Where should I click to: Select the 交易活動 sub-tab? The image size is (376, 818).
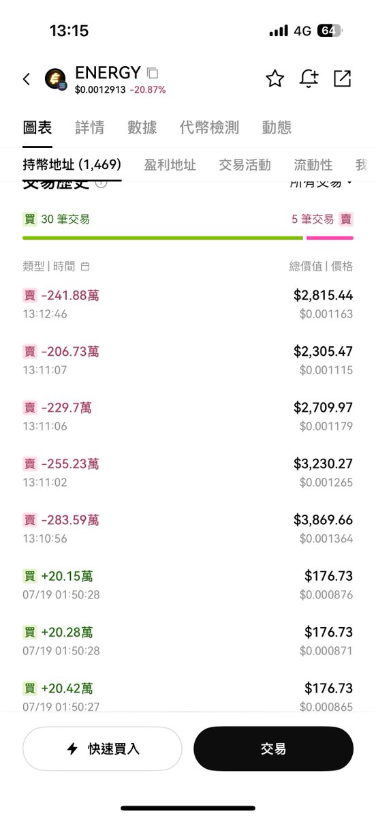pos(245,165)
